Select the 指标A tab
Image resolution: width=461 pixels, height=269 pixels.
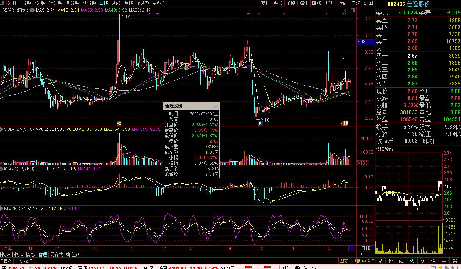point(5,254)
